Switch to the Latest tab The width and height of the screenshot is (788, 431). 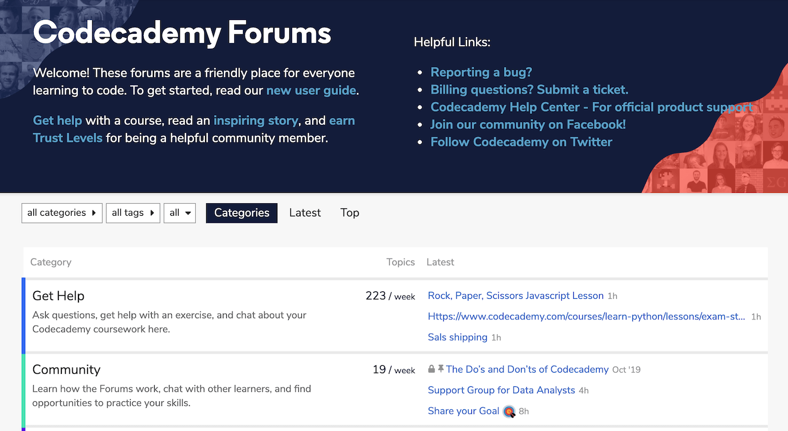(x=305, y=212)
